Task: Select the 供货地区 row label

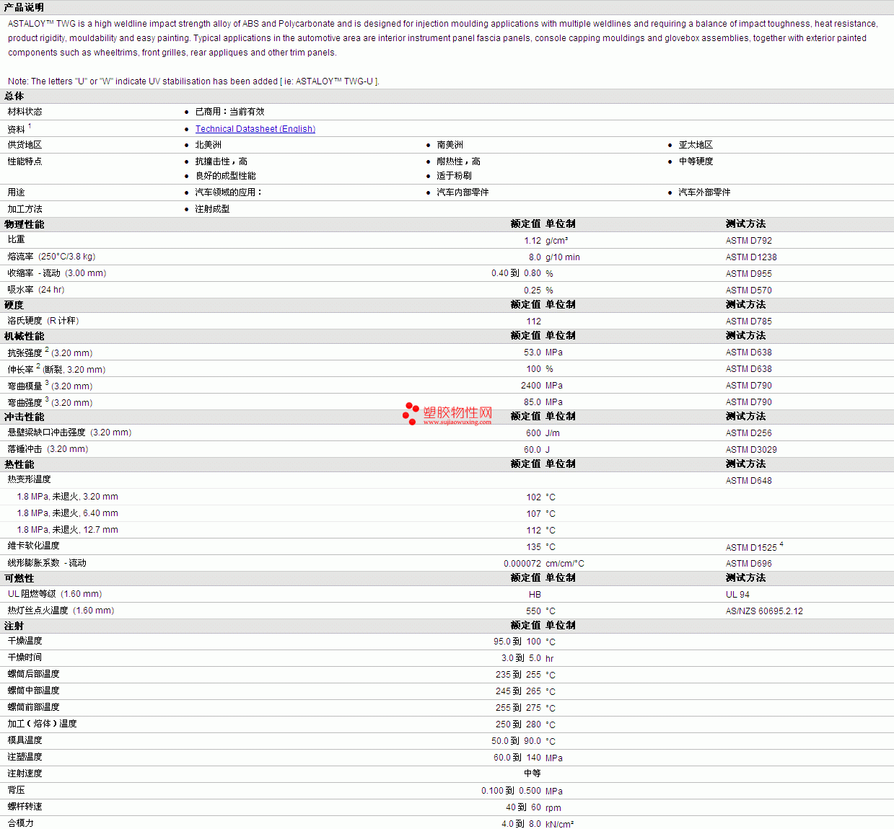Action: click(25, 145)
